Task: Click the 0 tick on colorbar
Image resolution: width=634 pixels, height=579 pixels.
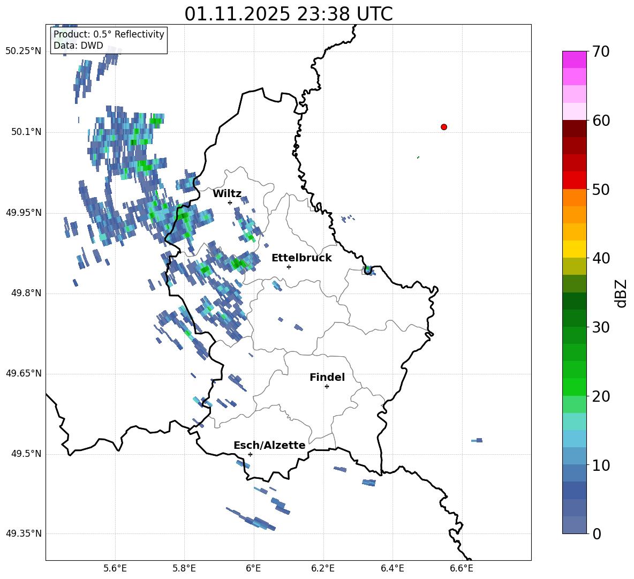Action: [597, 533]
